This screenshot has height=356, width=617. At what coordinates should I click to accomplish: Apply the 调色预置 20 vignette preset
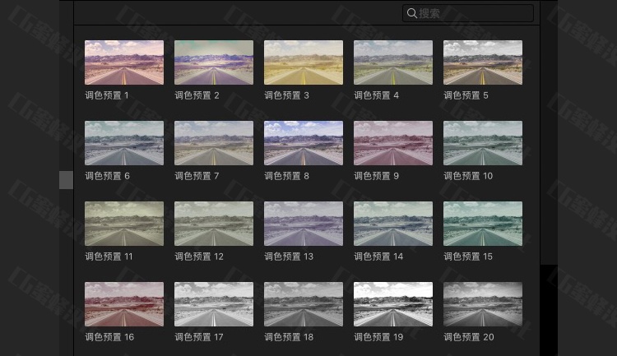pyautogui.click(x=483, y=304)
